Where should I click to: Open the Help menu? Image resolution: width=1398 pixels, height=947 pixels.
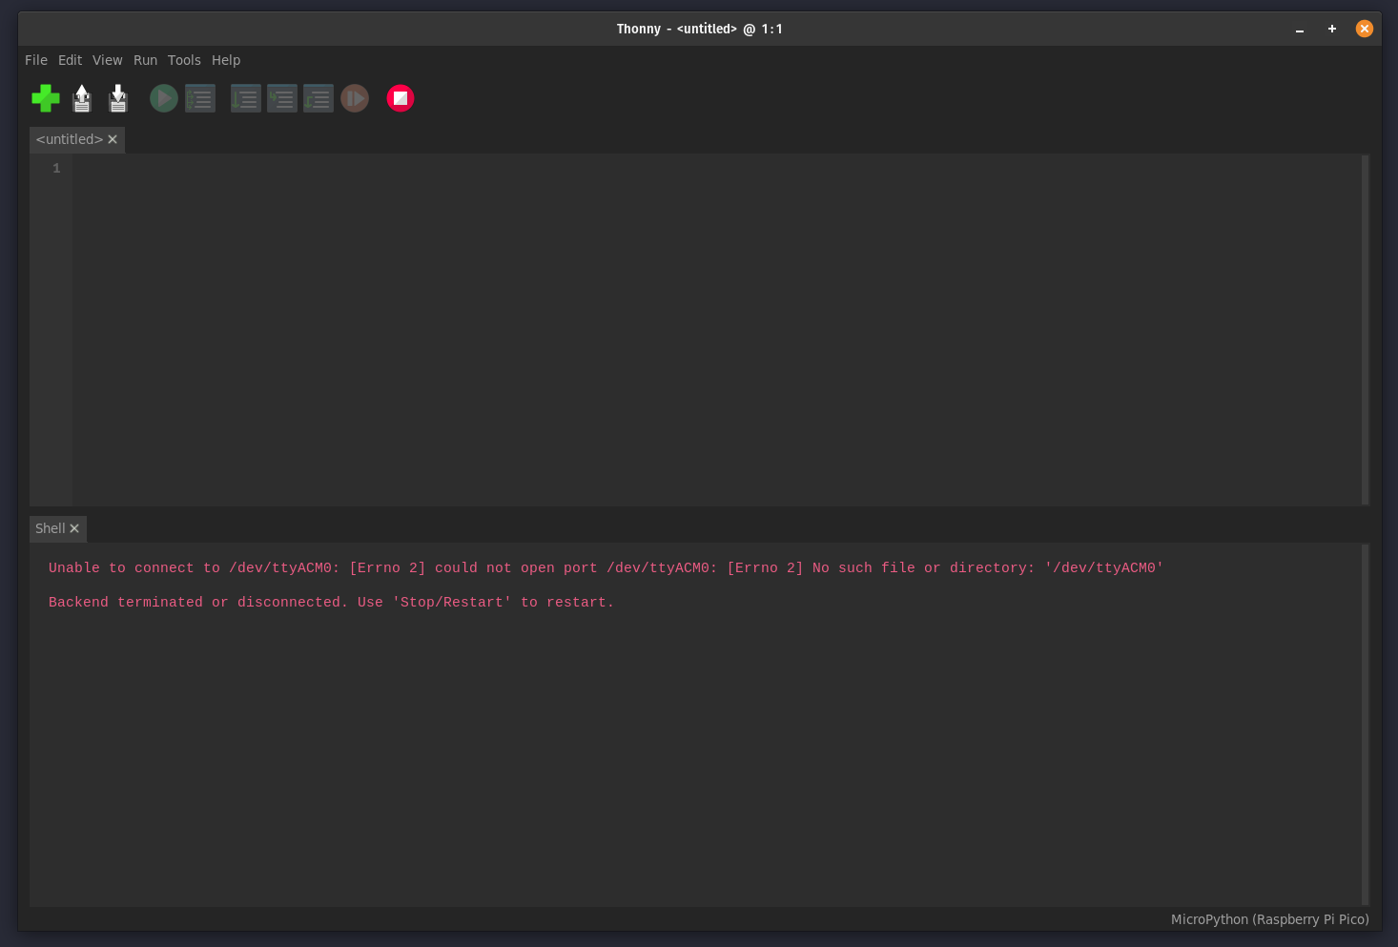[x=226, y=60]
